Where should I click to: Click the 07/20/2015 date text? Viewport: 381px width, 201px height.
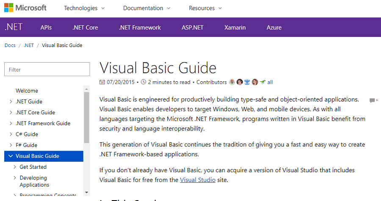121,82
